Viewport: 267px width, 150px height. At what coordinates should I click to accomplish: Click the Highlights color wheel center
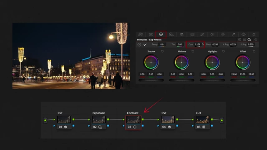point(212,62)
